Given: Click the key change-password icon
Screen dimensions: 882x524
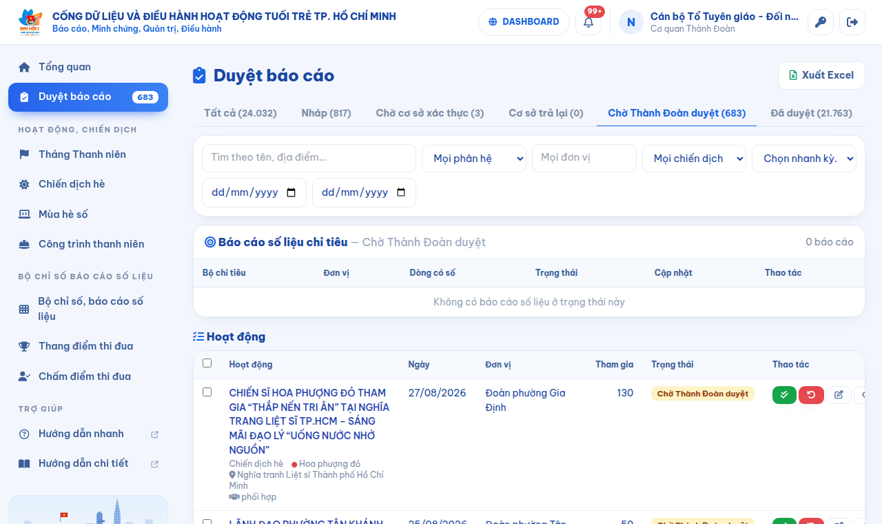Looking at the screenshot, I should point(820,22).
